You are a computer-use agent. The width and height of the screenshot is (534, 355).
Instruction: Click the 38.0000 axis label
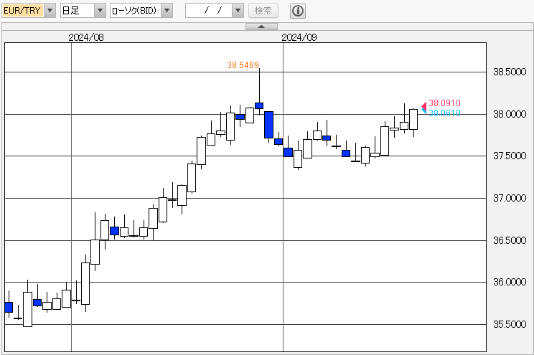(x=510, y=114)
